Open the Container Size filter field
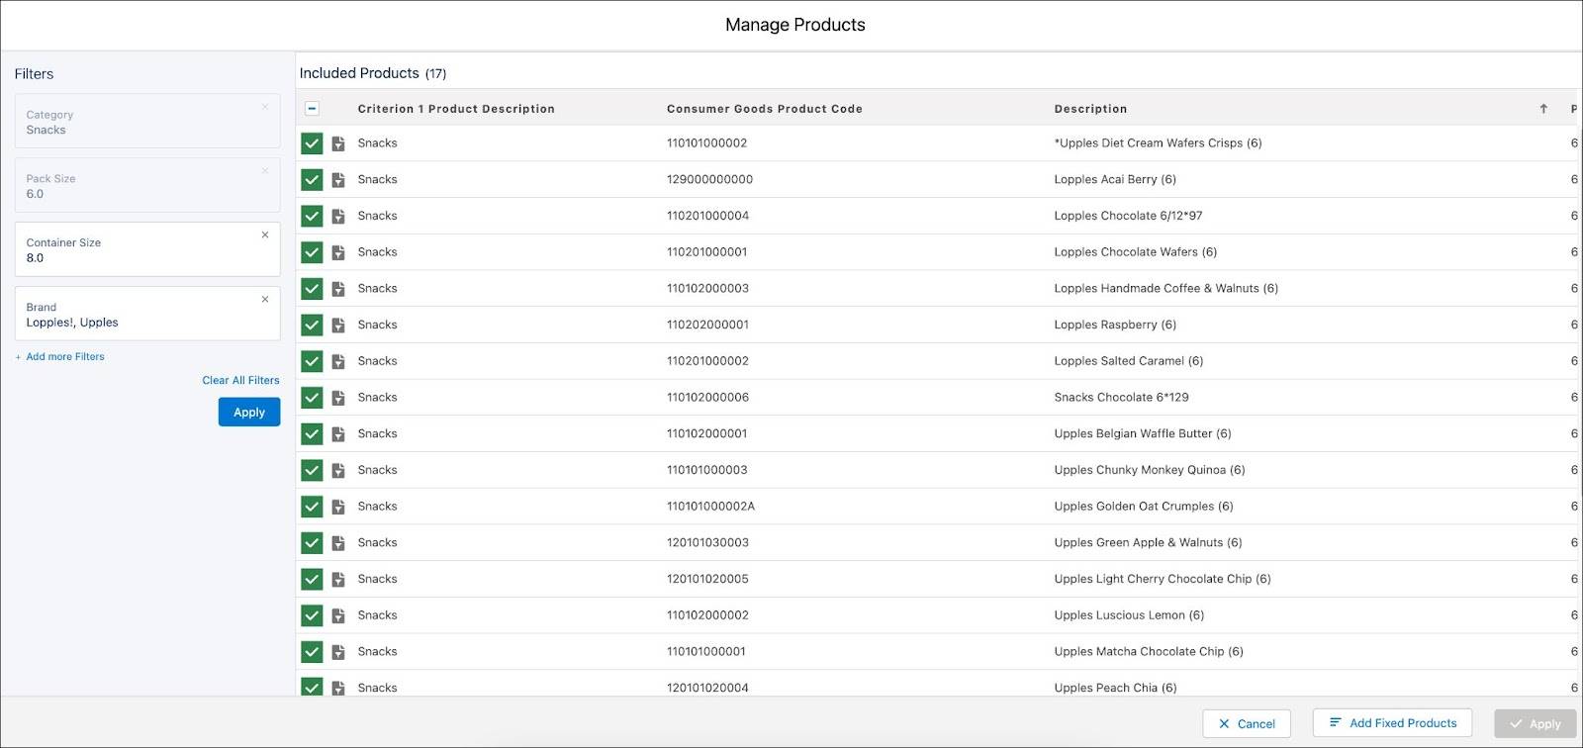Screen dimensions: 1583x748 pos(147,249)
